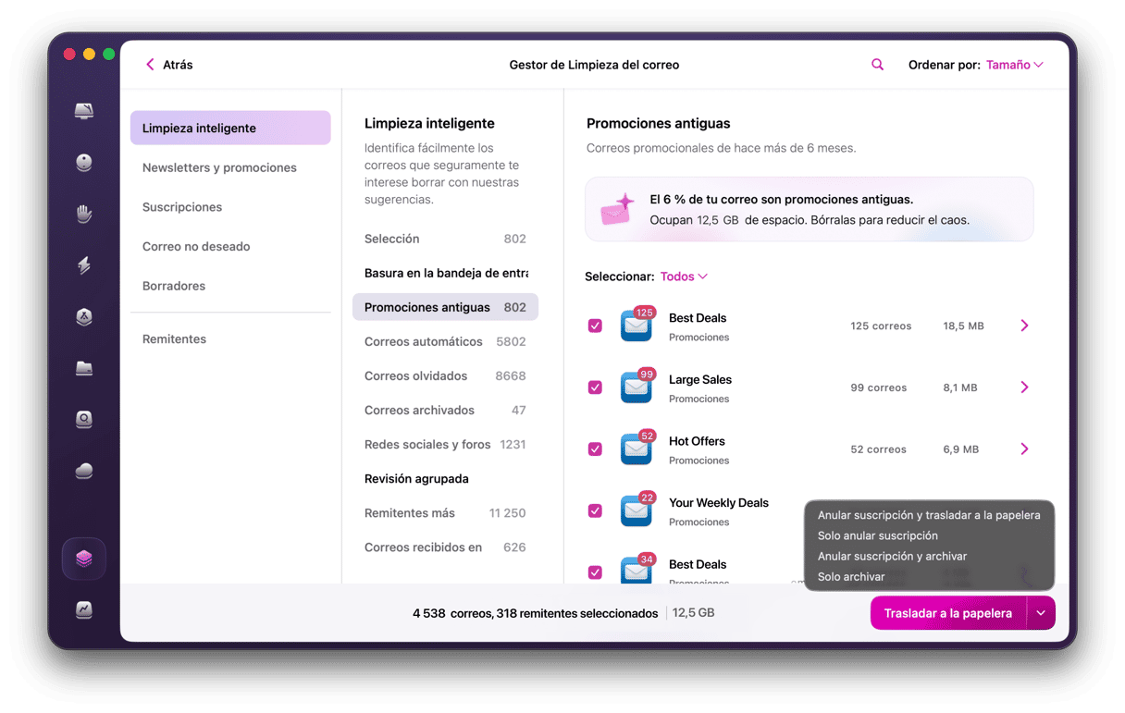
Task: Open the arrow menu beside Trasladar a la papelera
Action: (1041, 613)
